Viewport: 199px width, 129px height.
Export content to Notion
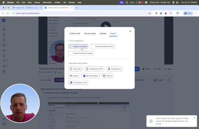click(x=107, y=76)
